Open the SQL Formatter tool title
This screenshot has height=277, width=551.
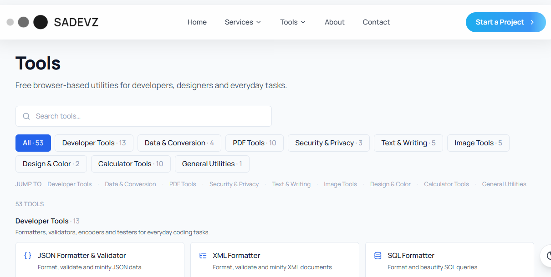[x=411, y=256]
